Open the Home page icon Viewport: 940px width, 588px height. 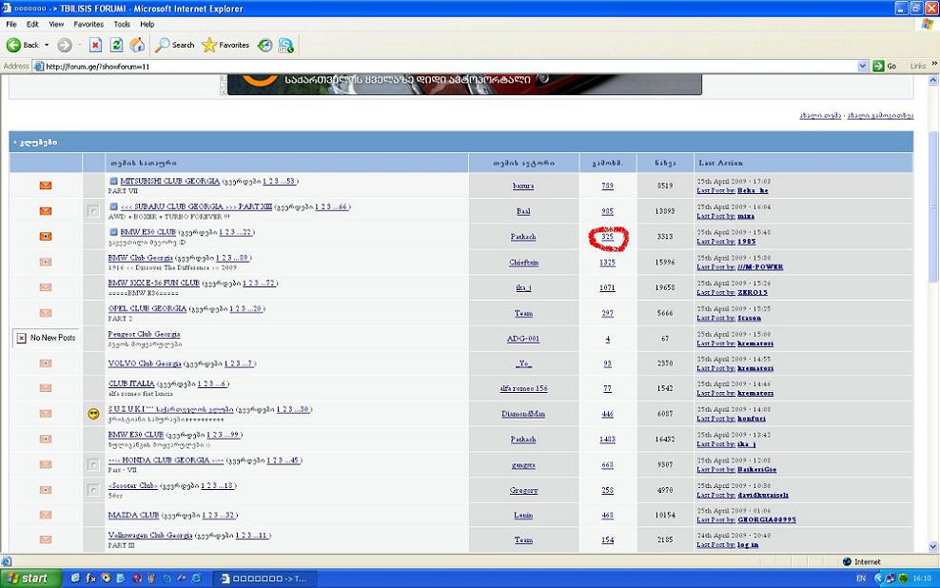[137, 45]
